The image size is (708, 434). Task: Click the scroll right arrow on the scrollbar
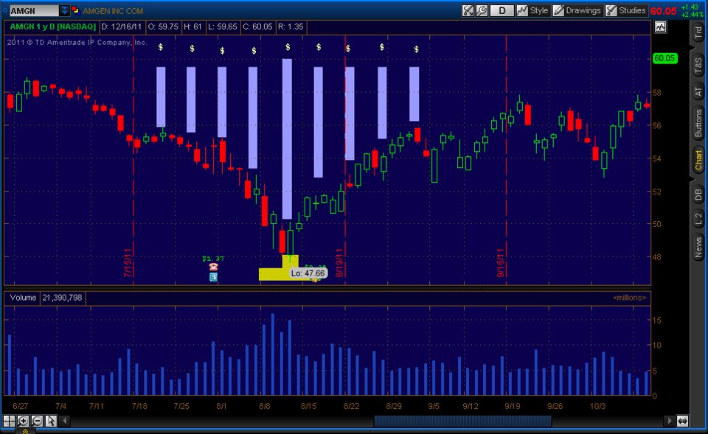[670, 421]
